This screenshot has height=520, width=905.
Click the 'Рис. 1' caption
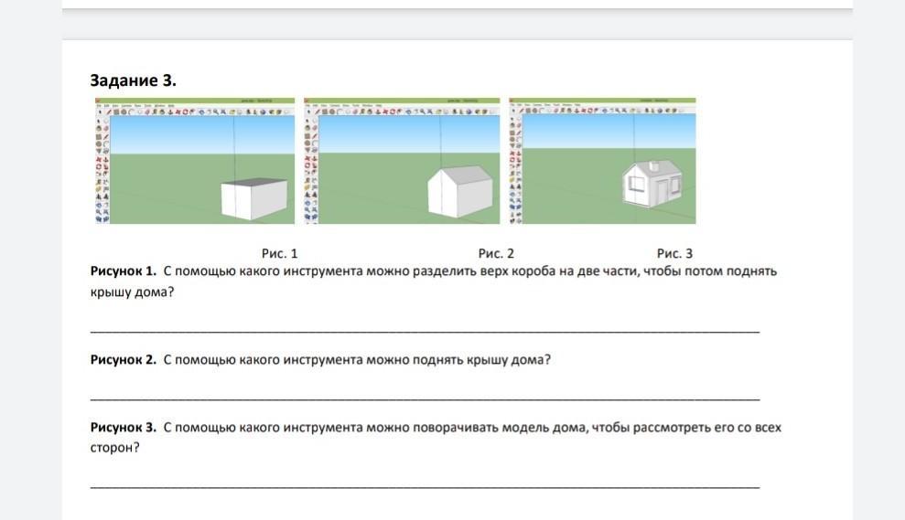pyautogui.click(x=279, y=254)
